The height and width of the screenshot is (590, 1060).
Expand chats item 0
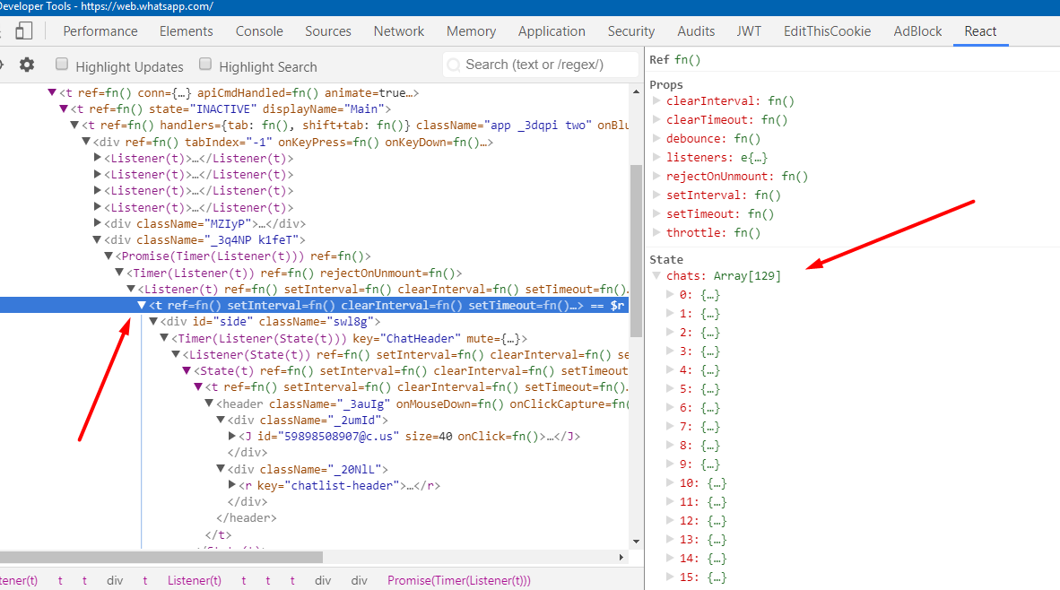coord(669,294)
